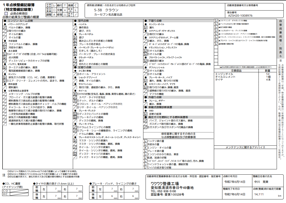The image size is (286, 203).
Task: Click the date under 整備完了年月日
Action: coord(235,195)
